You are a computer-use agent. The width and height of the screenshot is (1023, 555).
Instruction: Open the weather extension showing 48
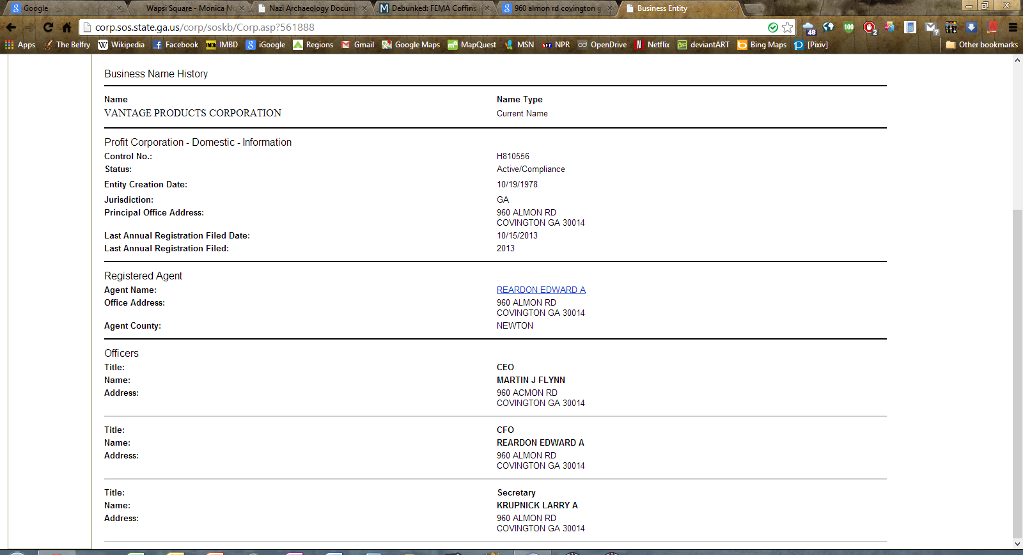pyautogui.click(x=809, y=28)
